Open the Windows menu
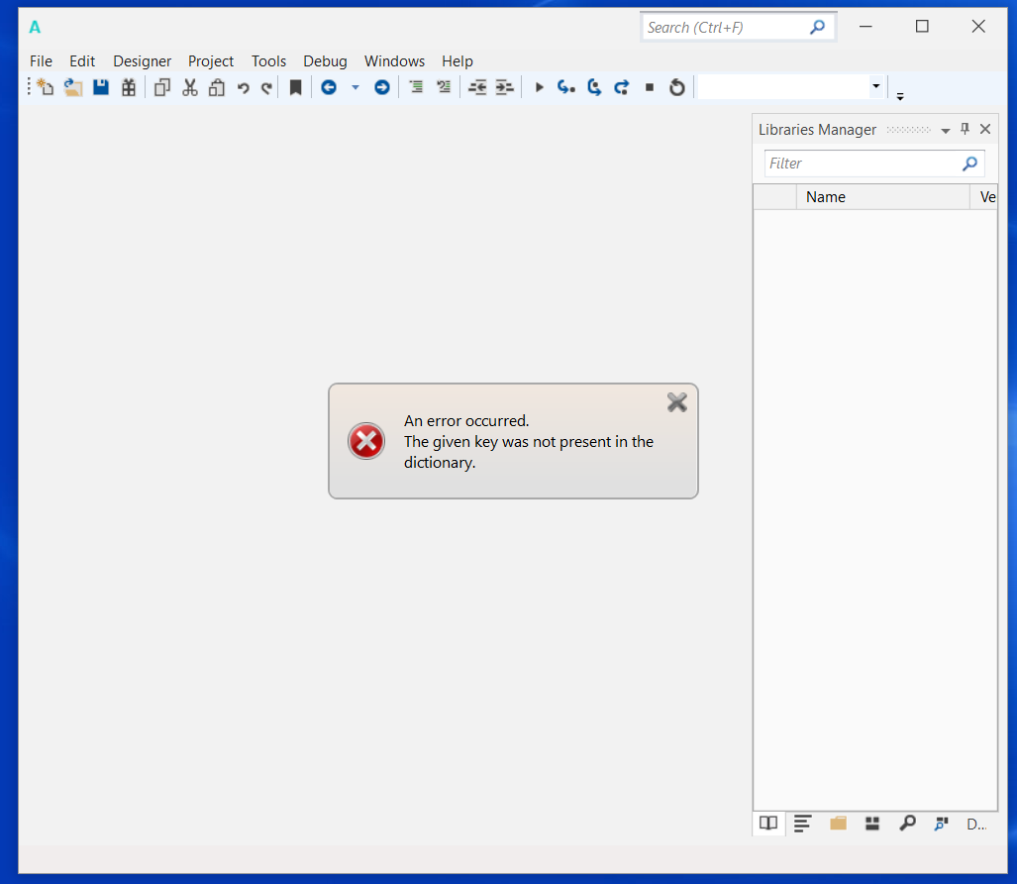This screenshot has width=1017, height=884. (394, 61)
